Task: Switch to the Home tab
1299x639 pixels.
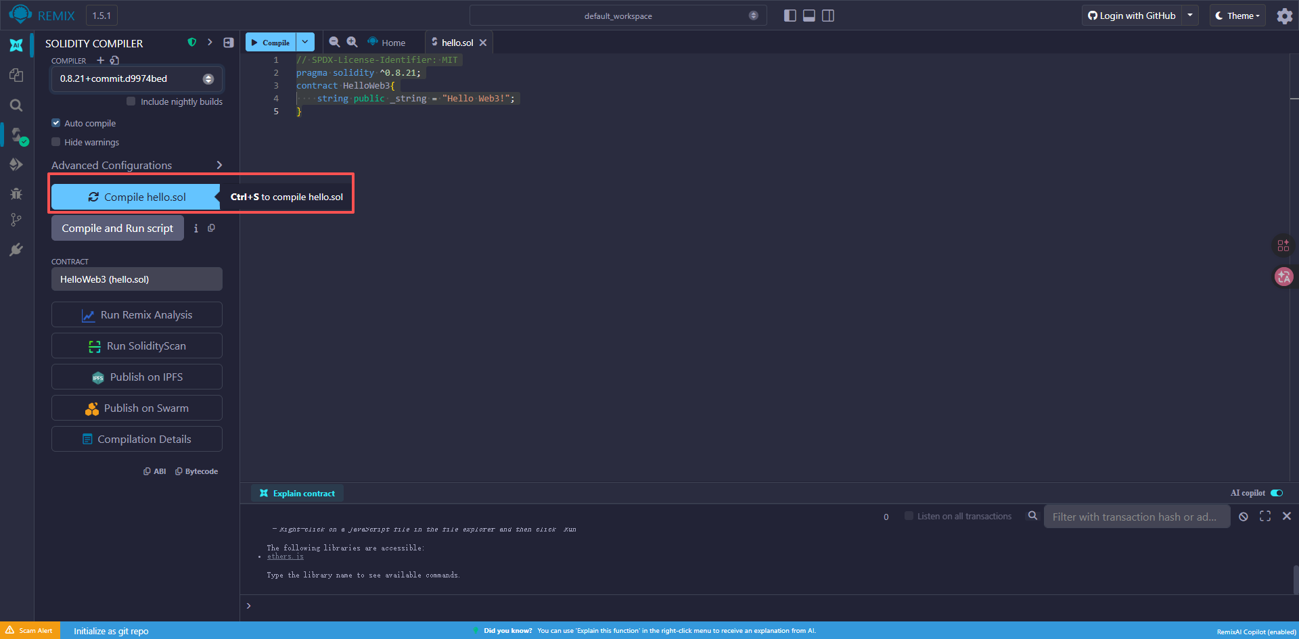Action: click(x=386, y=43)
